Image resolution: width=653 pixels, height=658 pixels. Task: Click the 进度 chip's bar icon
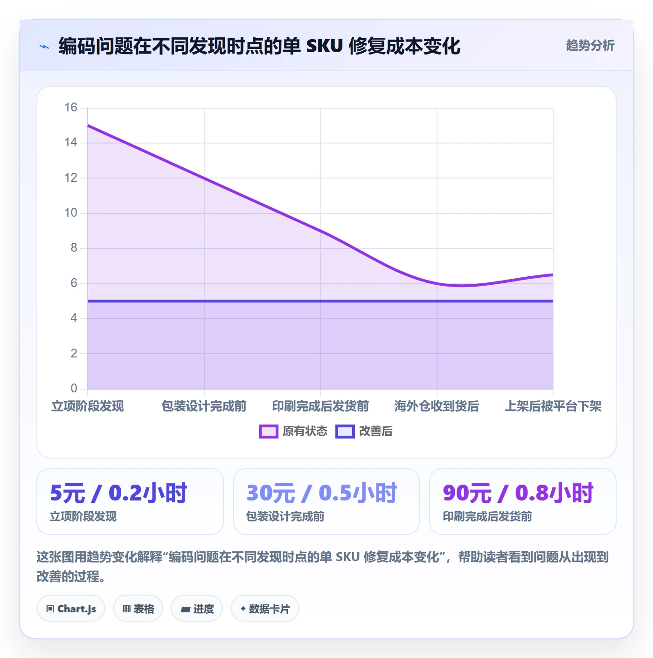pos(185,609)
